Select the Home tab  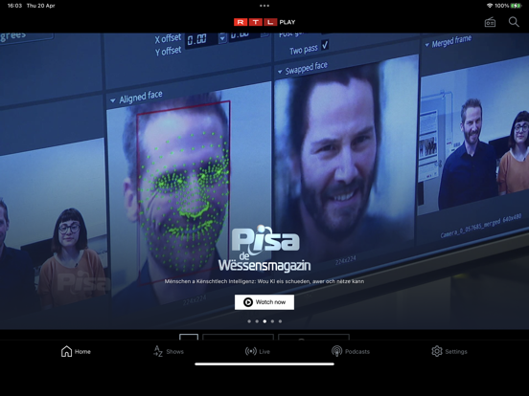(x=76, y=351)
